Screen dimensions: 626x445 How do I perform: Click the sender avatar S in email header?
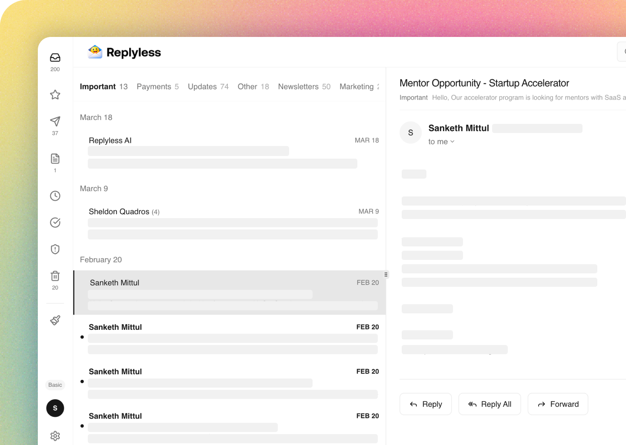click(x=410, y=133)
